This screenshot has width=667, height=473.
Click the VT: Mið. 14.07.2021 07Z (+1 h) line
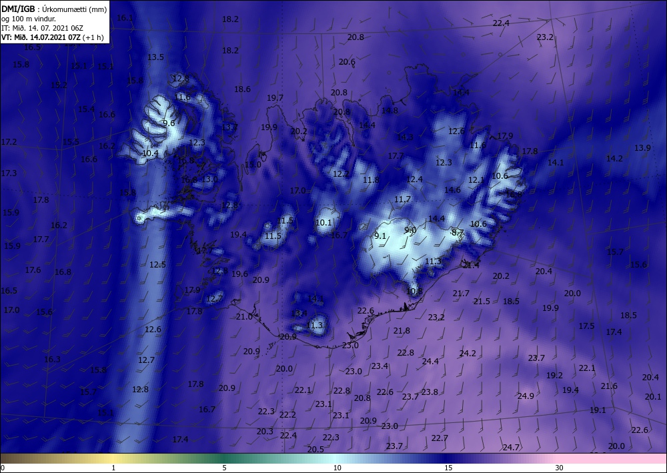tap(52, 37)
